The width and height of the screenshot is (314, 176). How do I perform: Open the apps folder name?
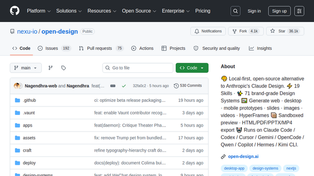(x=27, y=125)
